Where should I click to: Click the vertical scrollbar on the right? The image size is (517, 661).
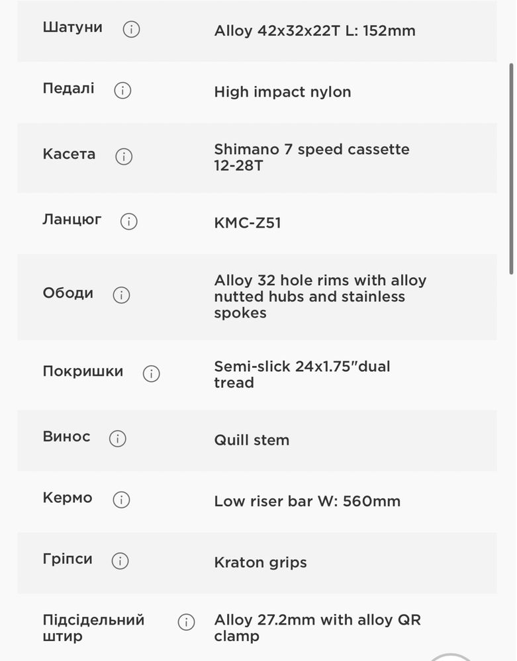pos(511,169)
